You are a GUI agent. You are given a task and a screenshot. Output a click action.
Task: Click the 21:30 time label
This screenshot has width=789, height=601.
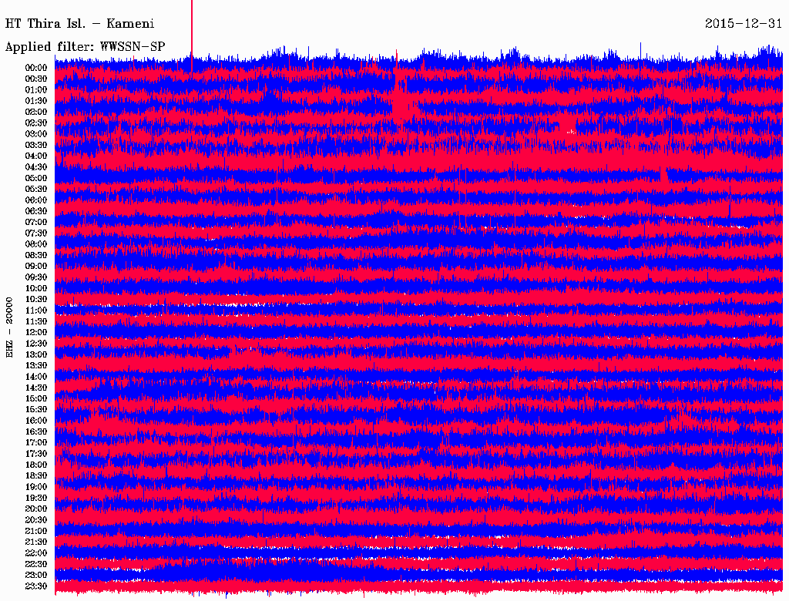pos(36,542)
